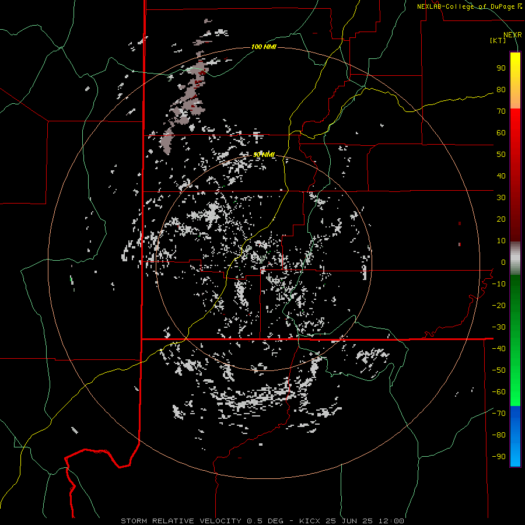Click the 90 value on velocity scale
Viewport: 525px width, 525px height.
click(501, 68)
